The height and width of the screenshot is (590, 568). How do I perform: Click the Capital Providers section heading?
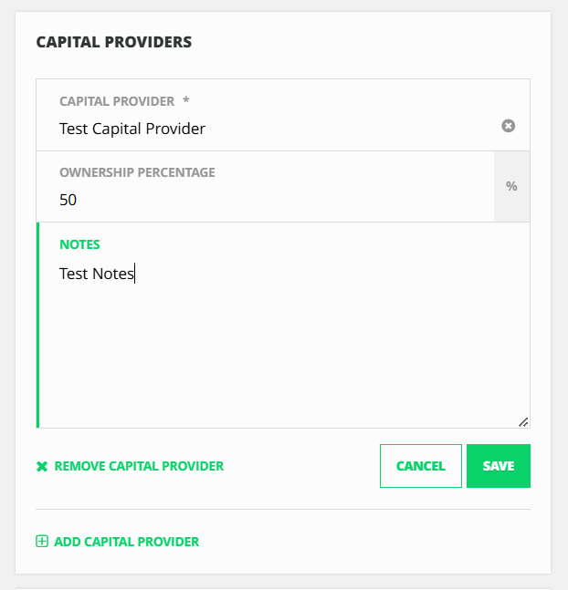pos(113,42)
